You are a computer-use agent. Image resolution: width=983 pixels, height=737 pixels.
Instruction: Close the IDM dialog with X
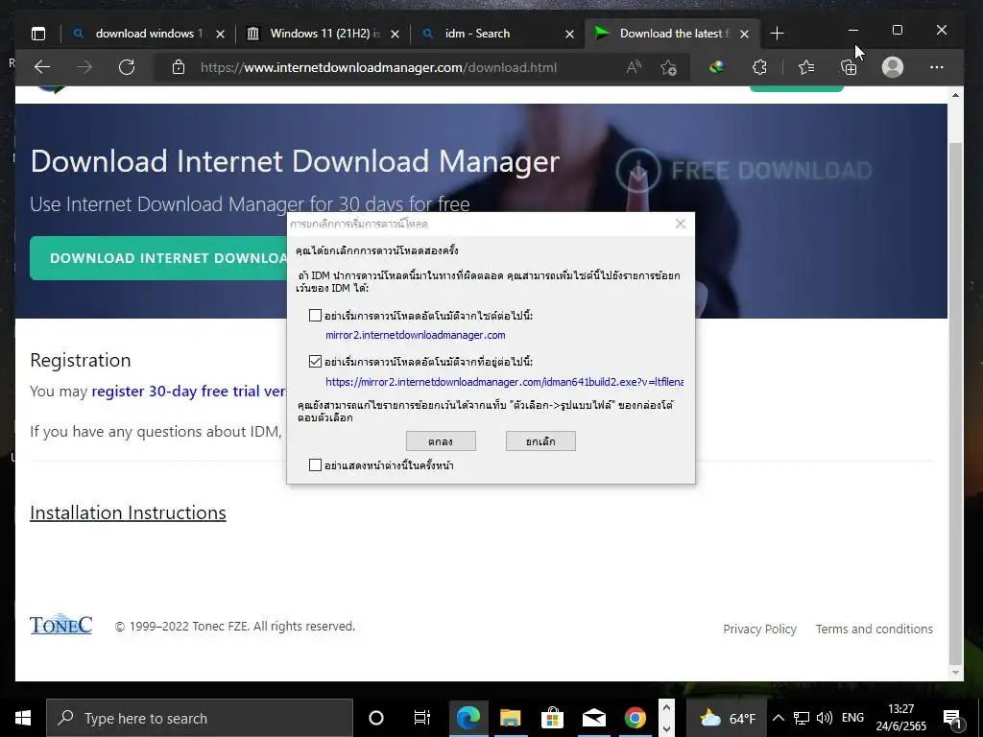click(x=681, y=224)
